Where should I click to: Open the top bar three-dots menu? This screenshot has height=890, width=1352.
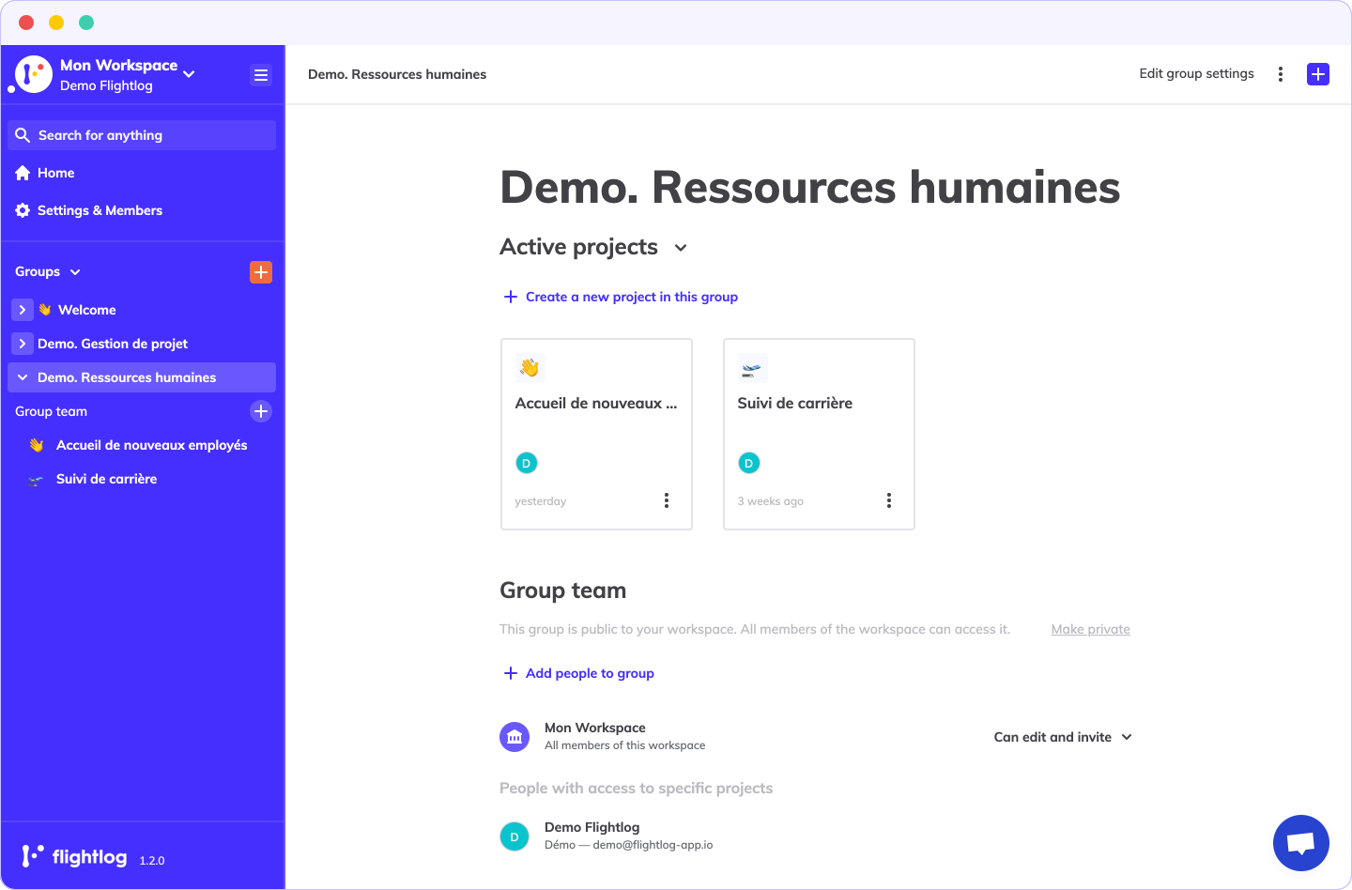click(1281, 74)
